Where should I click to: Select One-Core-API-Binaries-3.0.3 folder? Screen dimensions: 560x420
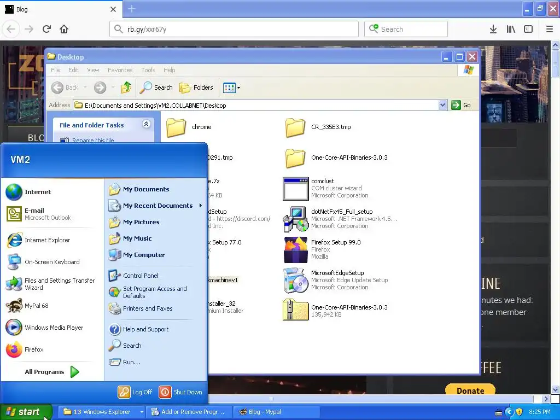337,158
